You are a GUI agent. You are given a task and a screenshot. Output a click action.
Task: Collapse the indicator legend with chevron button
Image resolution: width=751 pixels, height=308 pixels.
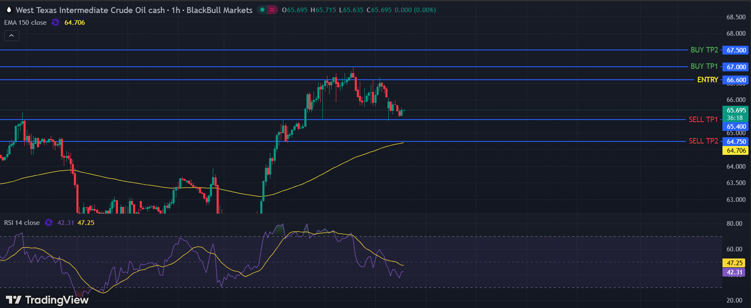point(12,36)
